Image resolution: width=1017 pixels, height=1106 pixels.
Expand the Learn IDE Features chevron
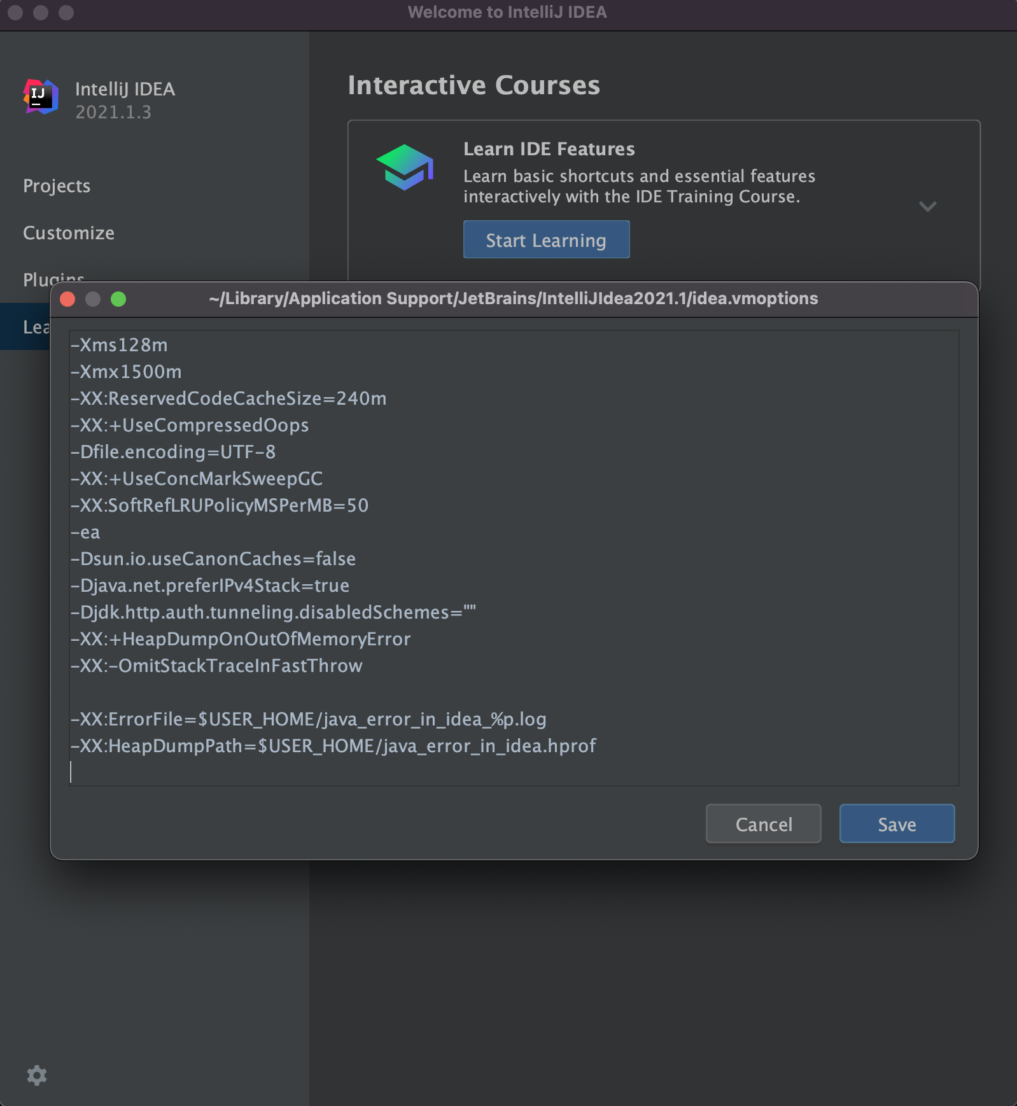click(928, 206)
